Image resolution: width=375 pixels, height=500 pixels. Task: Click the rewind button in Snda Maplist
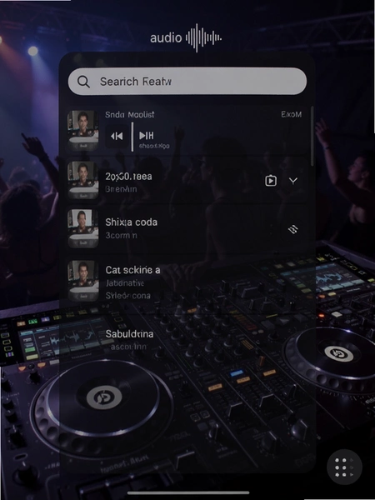pos(117,136)
